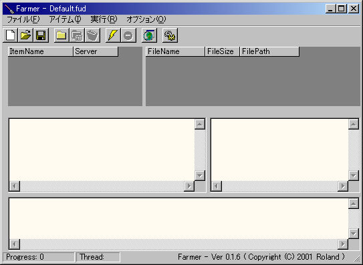Sort by the ItemName column header
Image resolution: width=363 pixels, height=265 pixels.
point(41,51)
